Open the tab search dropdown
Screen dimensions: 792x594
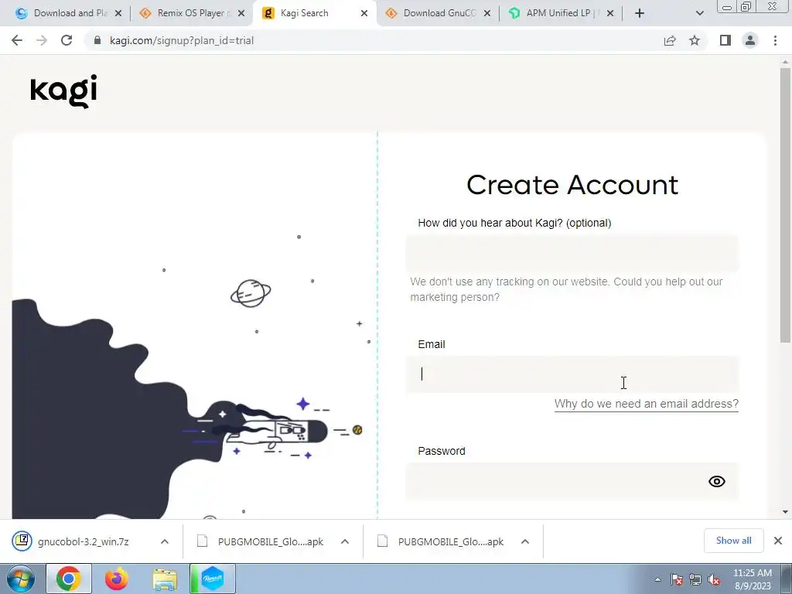click(699, 13)
